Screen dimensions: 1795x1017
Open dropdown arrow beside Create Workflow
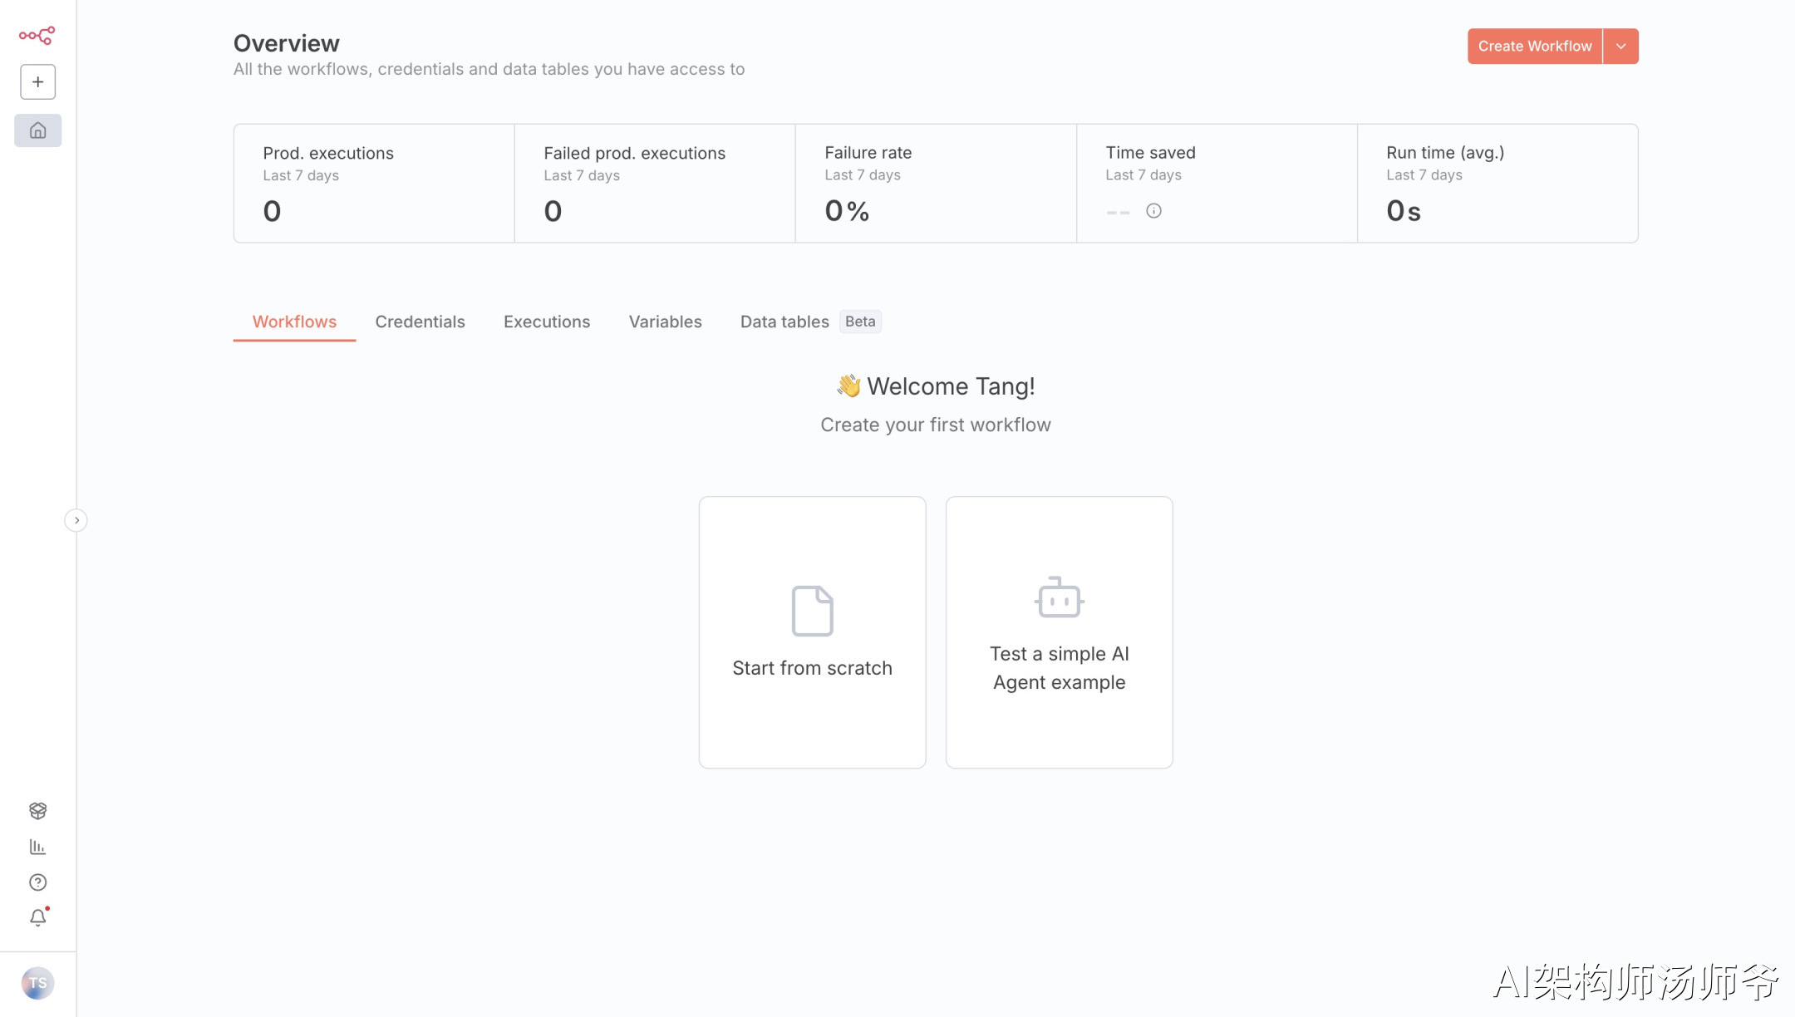point(1620,47)
